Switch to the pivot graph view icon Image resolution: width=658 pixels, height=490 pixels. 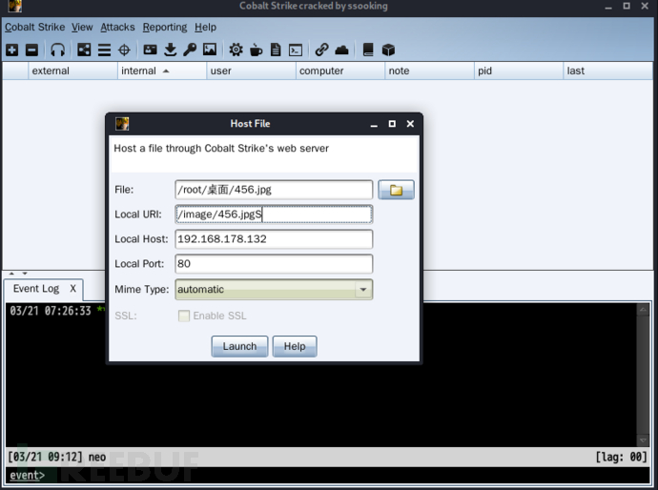[x=84, y=50]
